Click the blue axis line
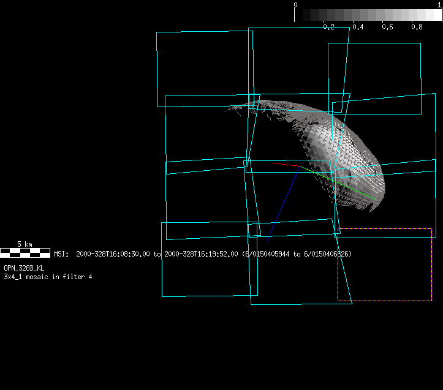The width and height of the screenshot is (443, 390). pyautogui.click(x=283, y=202)
